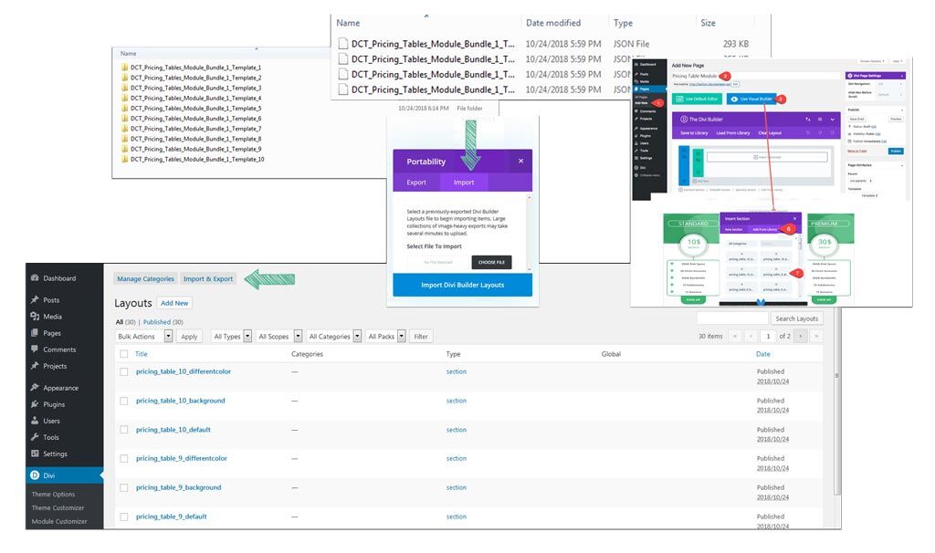The image size is (935, 553).
Task: Click the Users icon in sidebar
Action: tap(34, 421)
